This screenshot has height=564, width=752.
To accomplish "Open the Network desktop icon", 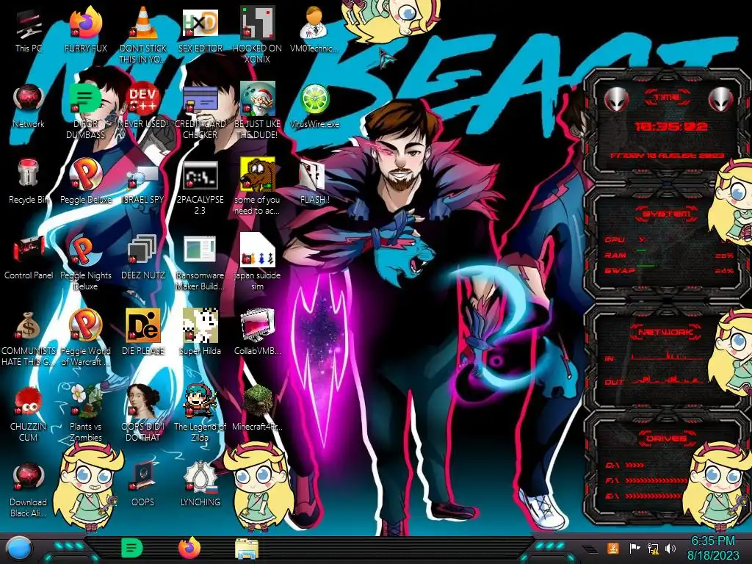I will pyautogui.click(x=29, y=106).
